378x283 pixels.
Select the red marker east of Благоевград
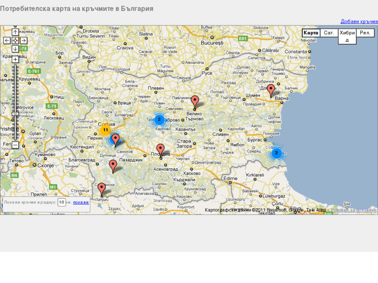pos(113,167)
